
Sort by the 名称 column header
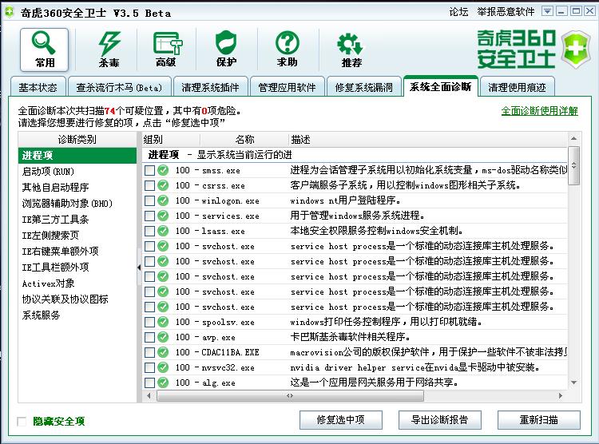tap(244, 140)
